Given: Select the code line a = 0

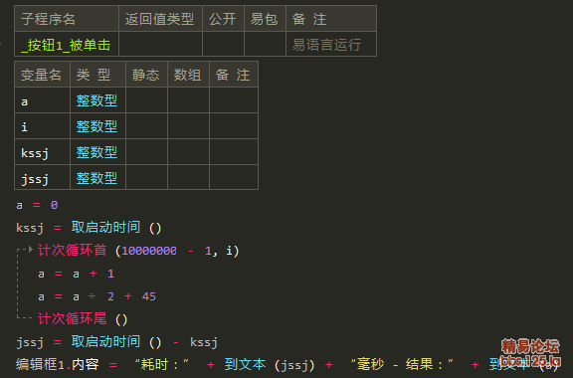Looking at the screenshot, I should [x=37, y=205].
